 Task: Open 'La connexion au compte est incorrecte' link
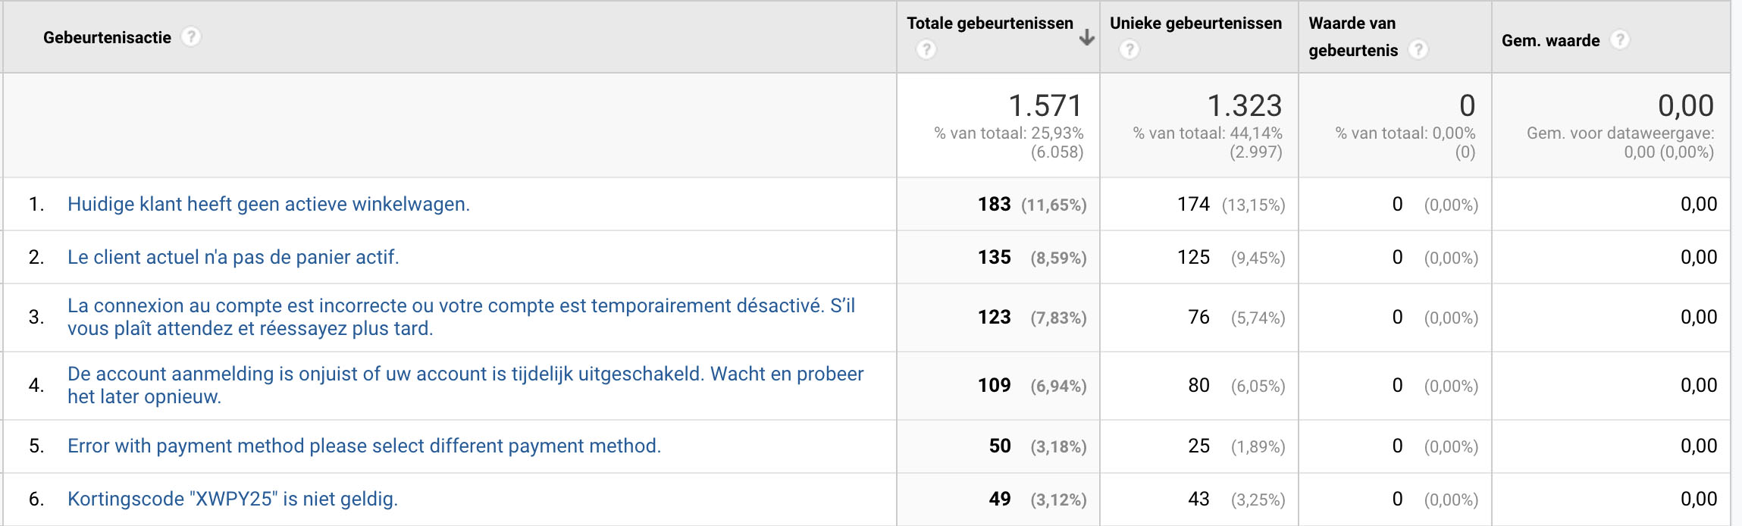point(461,317)
